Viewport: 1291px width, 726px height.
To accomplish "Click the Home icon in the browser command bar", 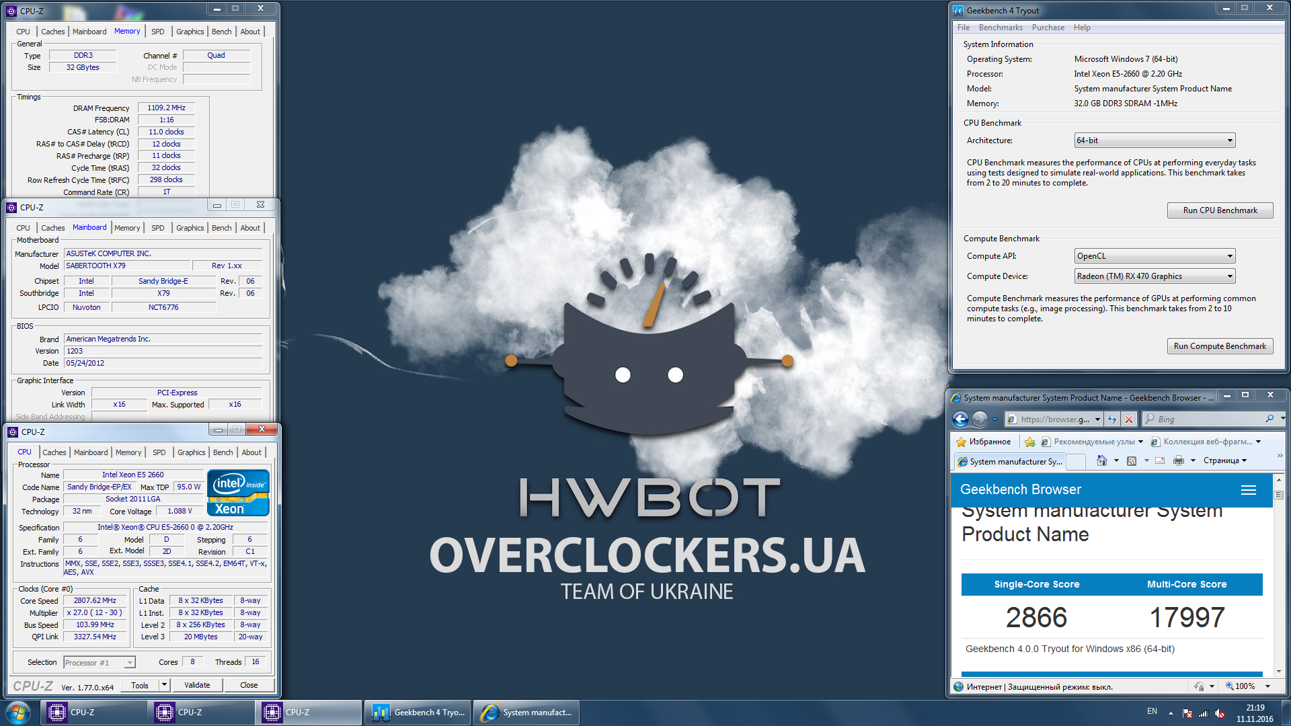I will click(x=1101, y=460).
